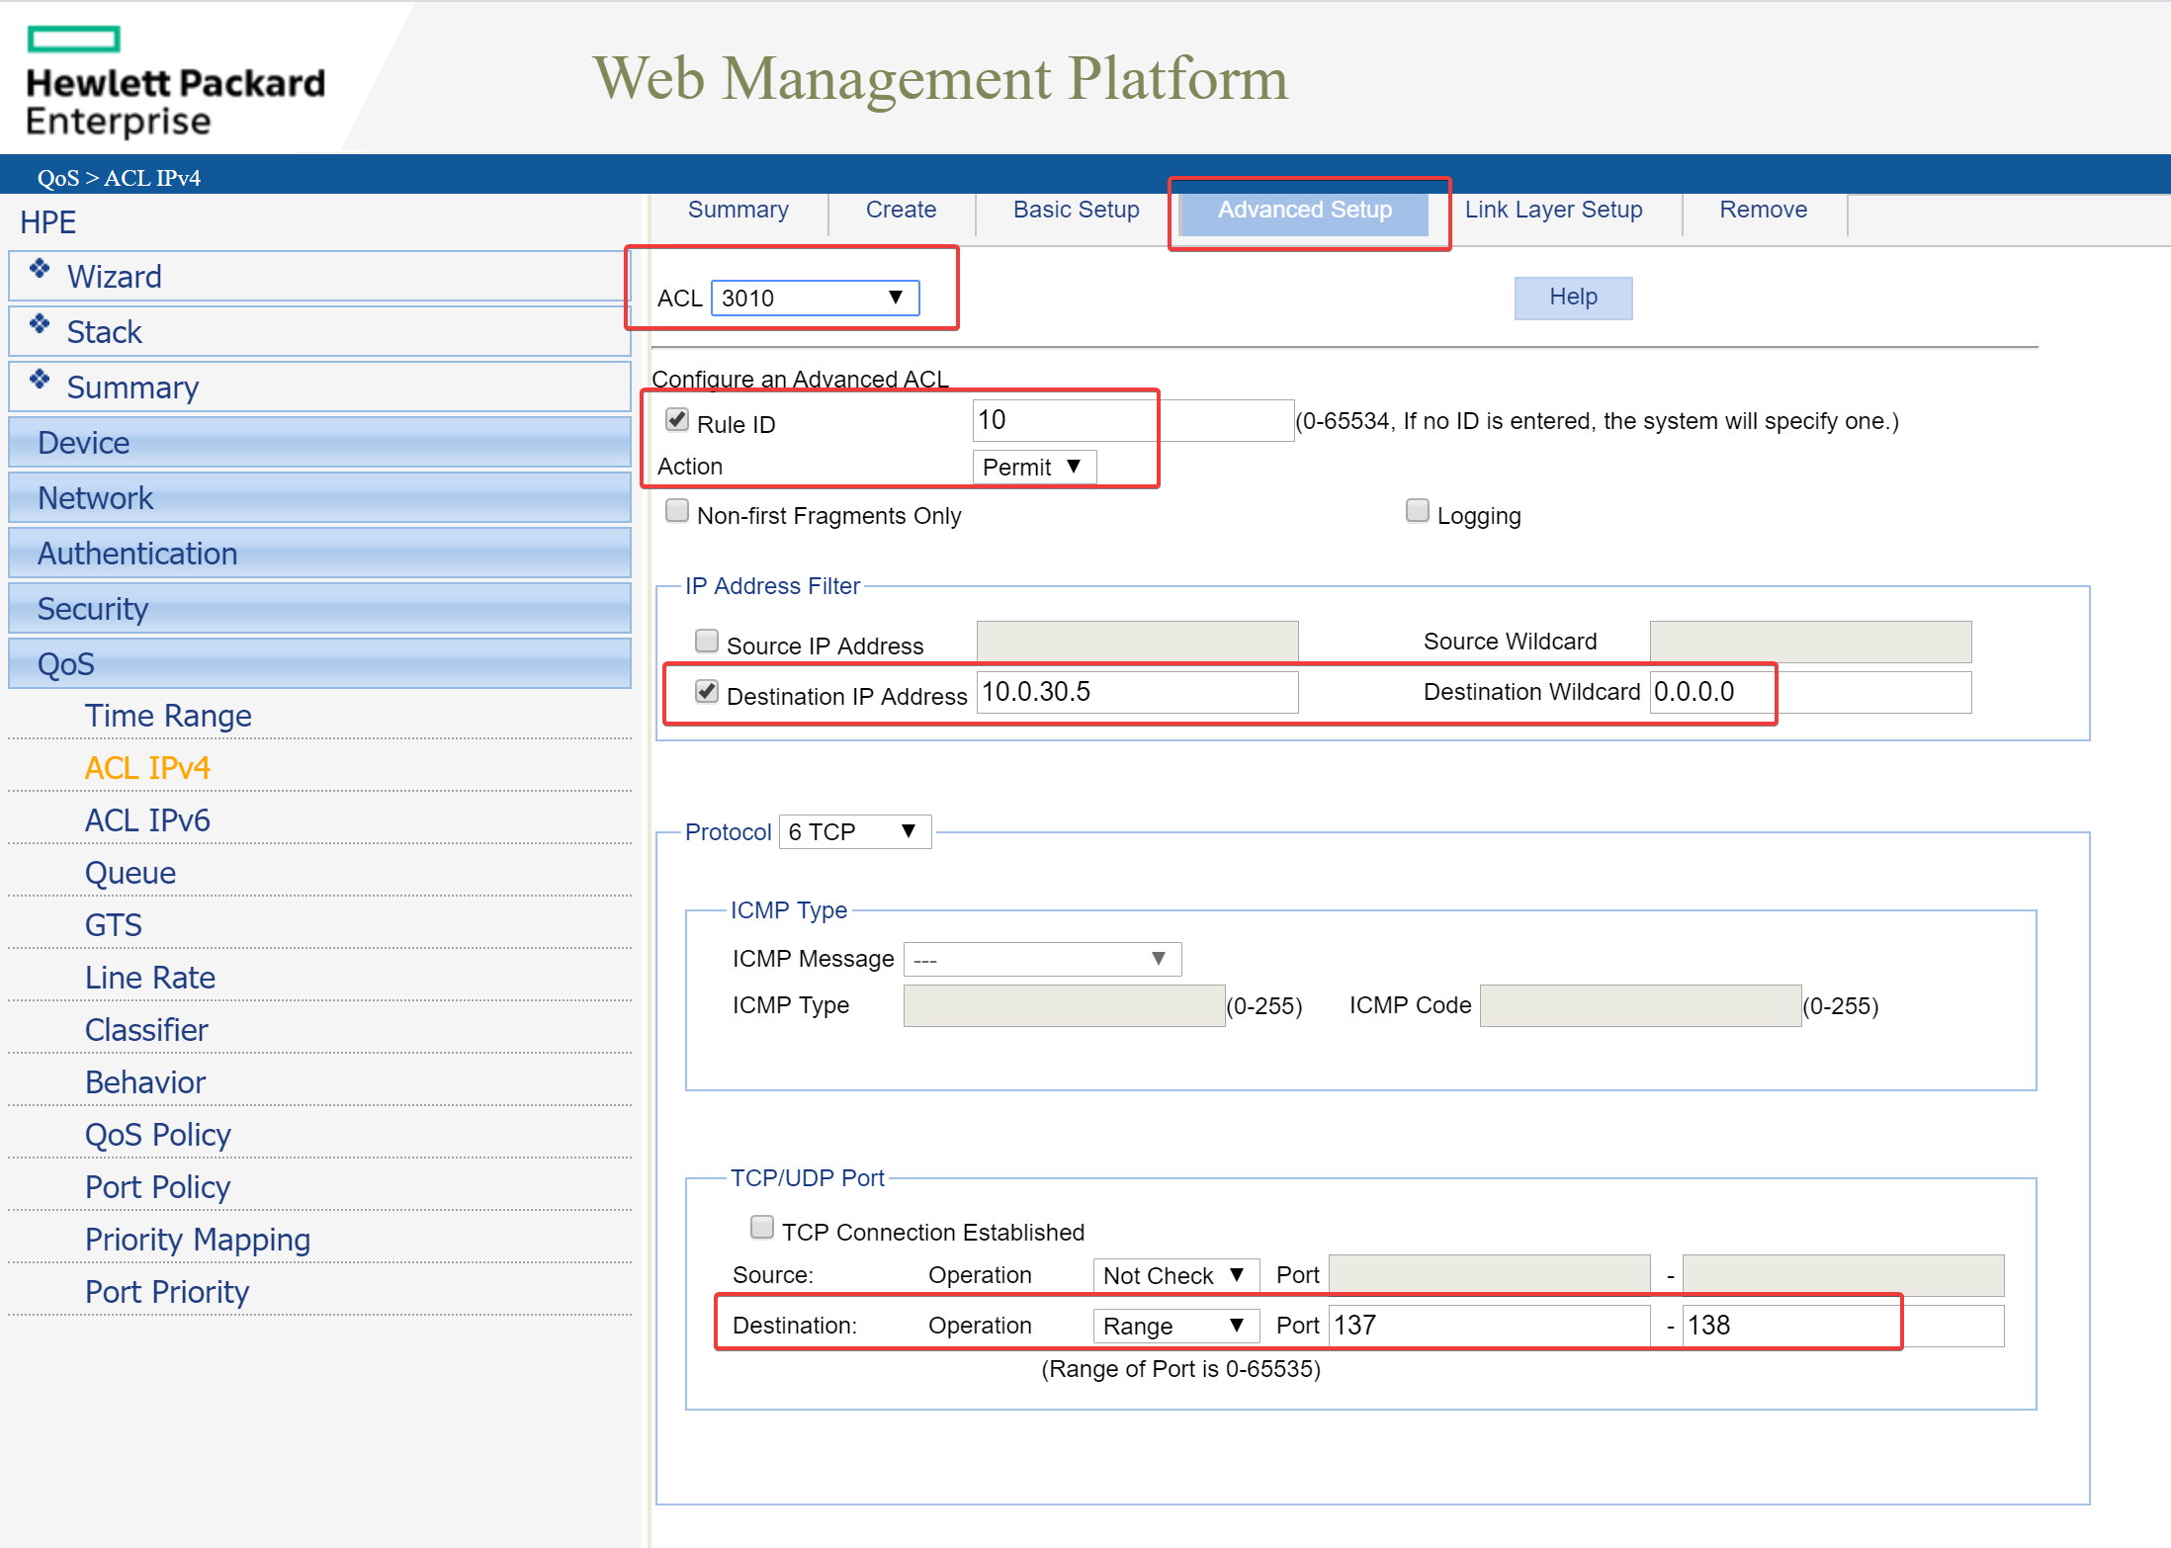Open the Priority Mapping page
Screen dimensions: 2171x1548
pos(198,1239)
